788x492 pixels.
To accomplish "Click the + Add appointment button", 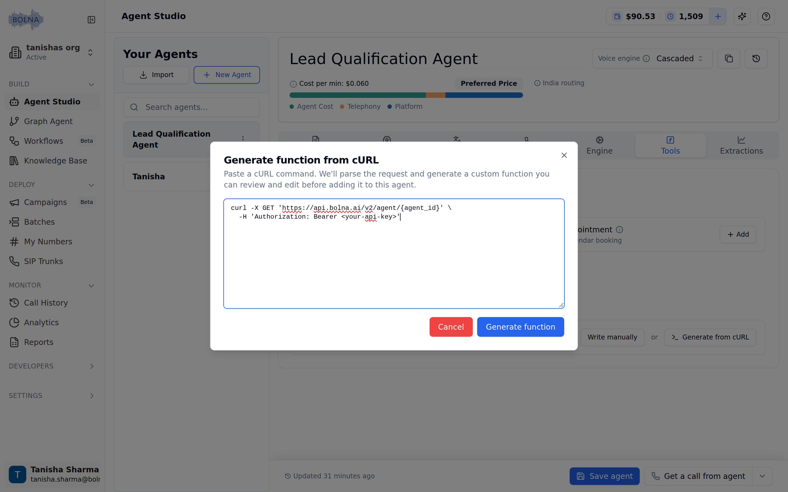I will click(x=738, y=234).
